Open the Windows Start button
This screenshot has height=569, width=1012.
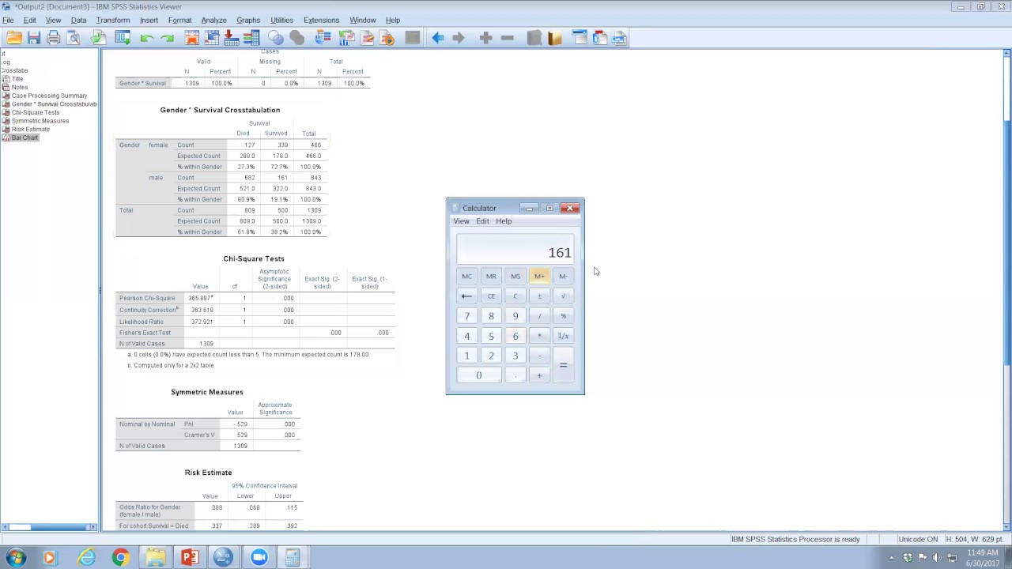click(15, 557)
